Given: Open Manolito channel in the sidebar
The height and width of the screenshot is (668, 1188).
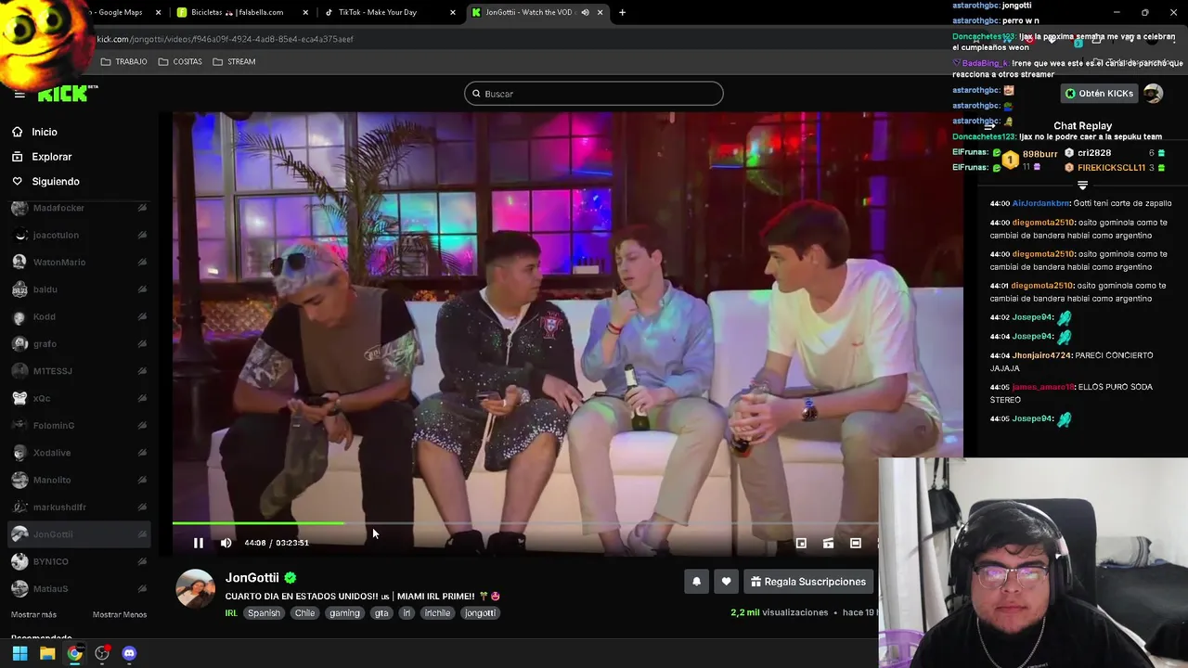Looking at the screenshot, I should 52,480.
